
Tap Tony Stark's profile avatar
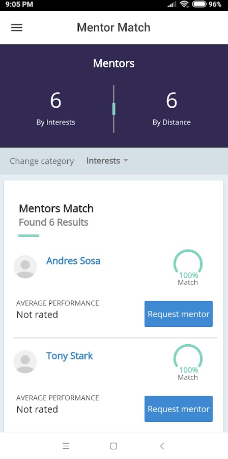click(25, 361)
